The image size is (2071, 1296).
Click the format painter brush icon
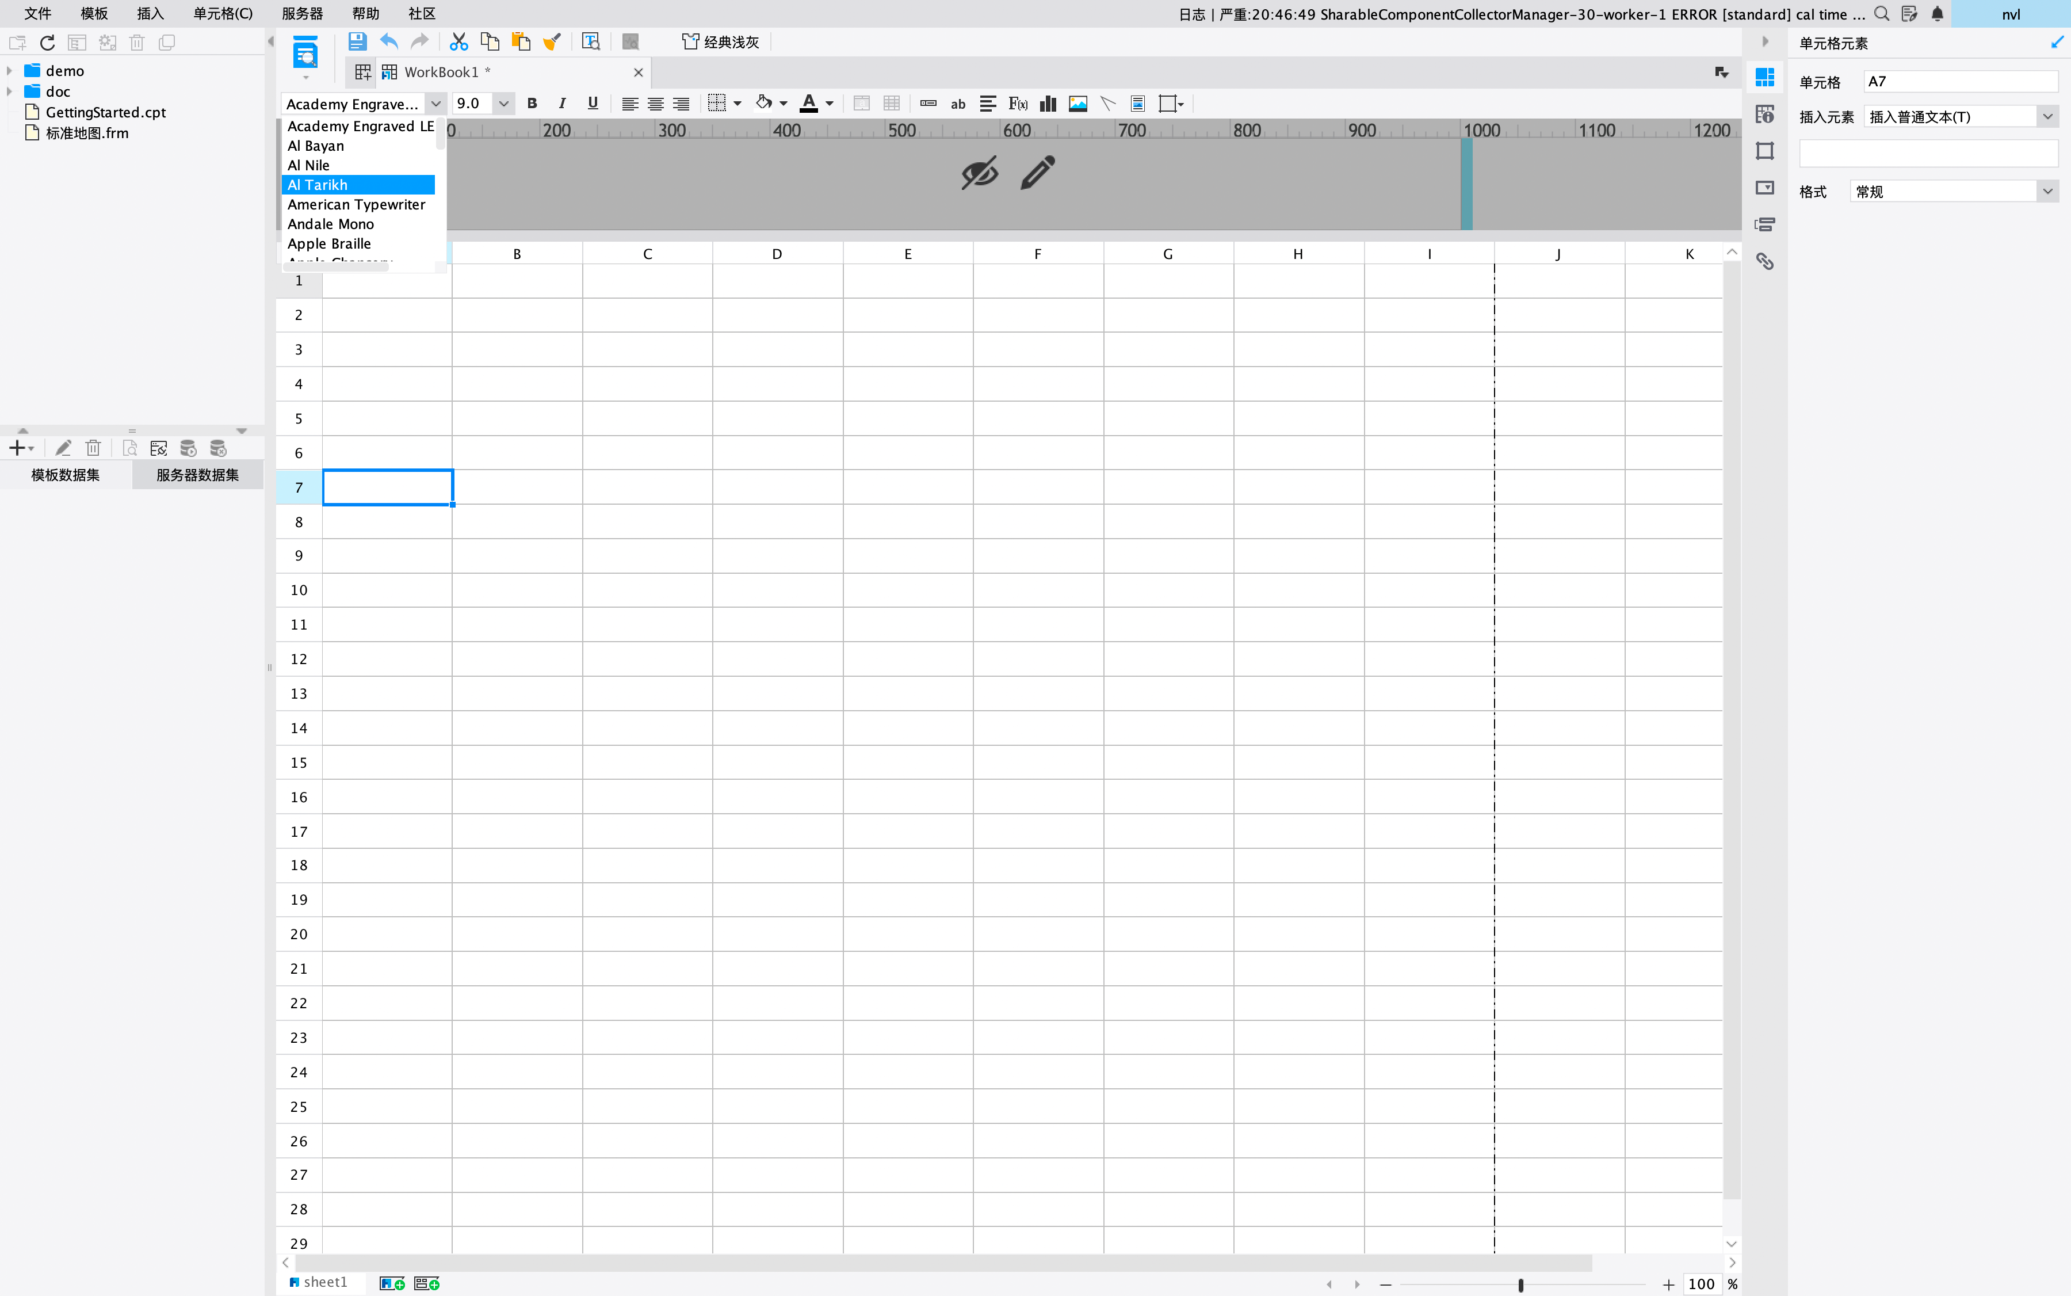coord(552,41)
